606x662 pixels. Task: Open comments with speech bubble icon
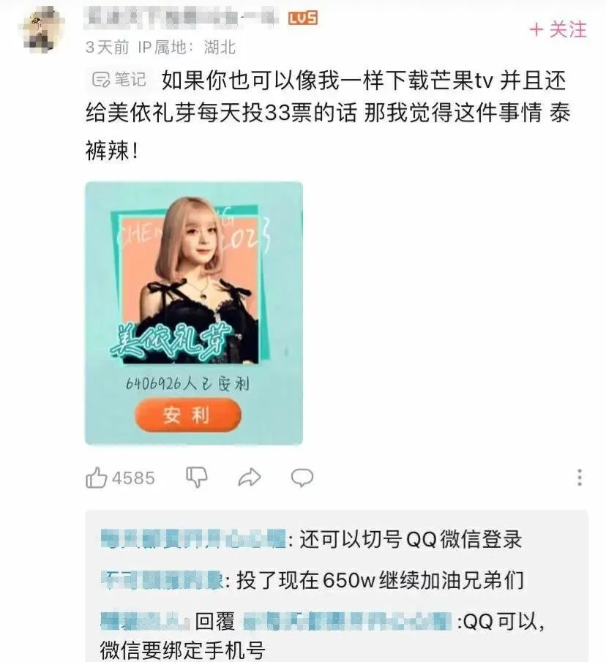[302, 478]
